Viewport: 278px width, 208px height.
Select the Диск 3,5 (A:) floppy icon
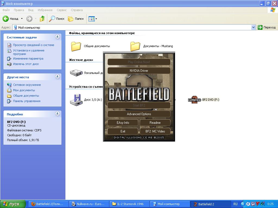pyautogui.click(x=76, y=100)
